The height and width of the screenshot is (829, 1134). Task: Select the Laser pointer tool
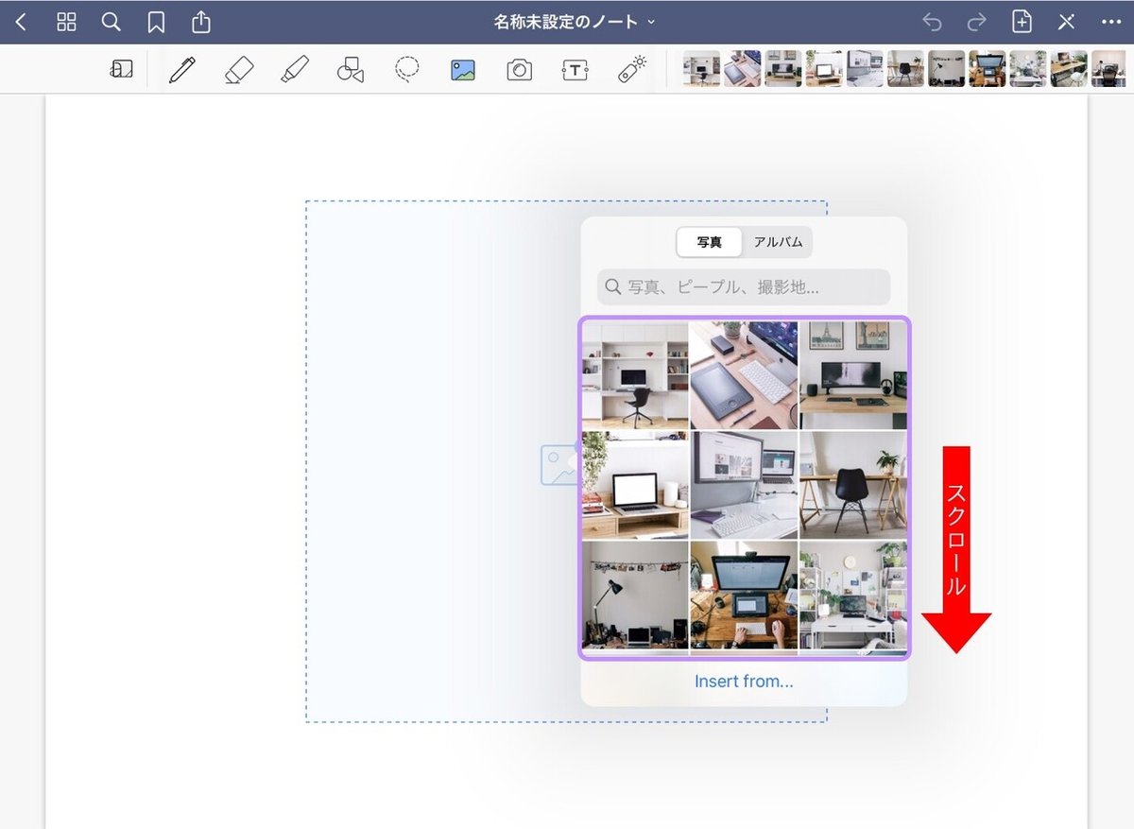(631, 69)
